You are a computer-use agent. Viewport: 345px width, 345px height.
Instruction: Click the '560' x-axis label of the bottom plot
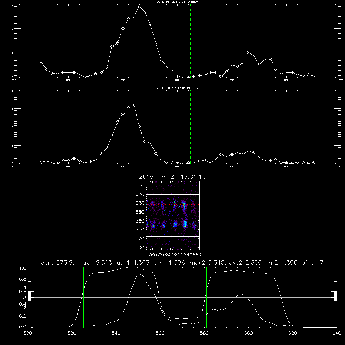pos(160,333)
